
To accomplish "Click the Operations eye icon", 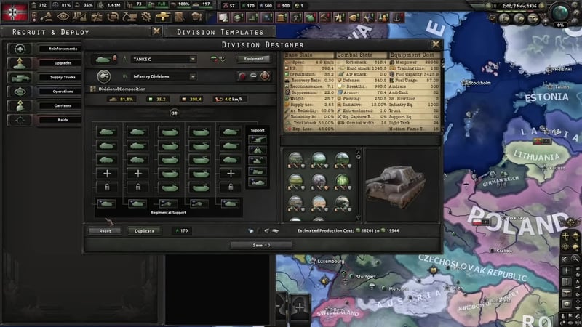I will click(20, 92).
